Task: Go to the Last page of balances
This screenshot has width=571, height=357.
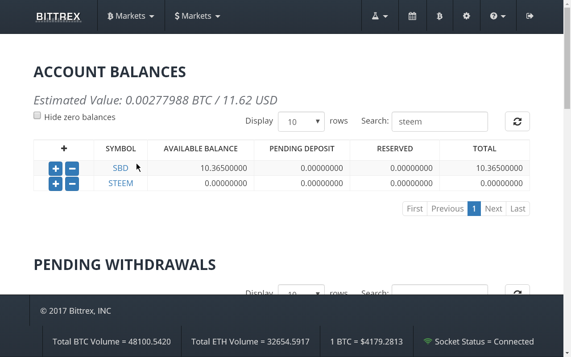Action: click(518, 209)
